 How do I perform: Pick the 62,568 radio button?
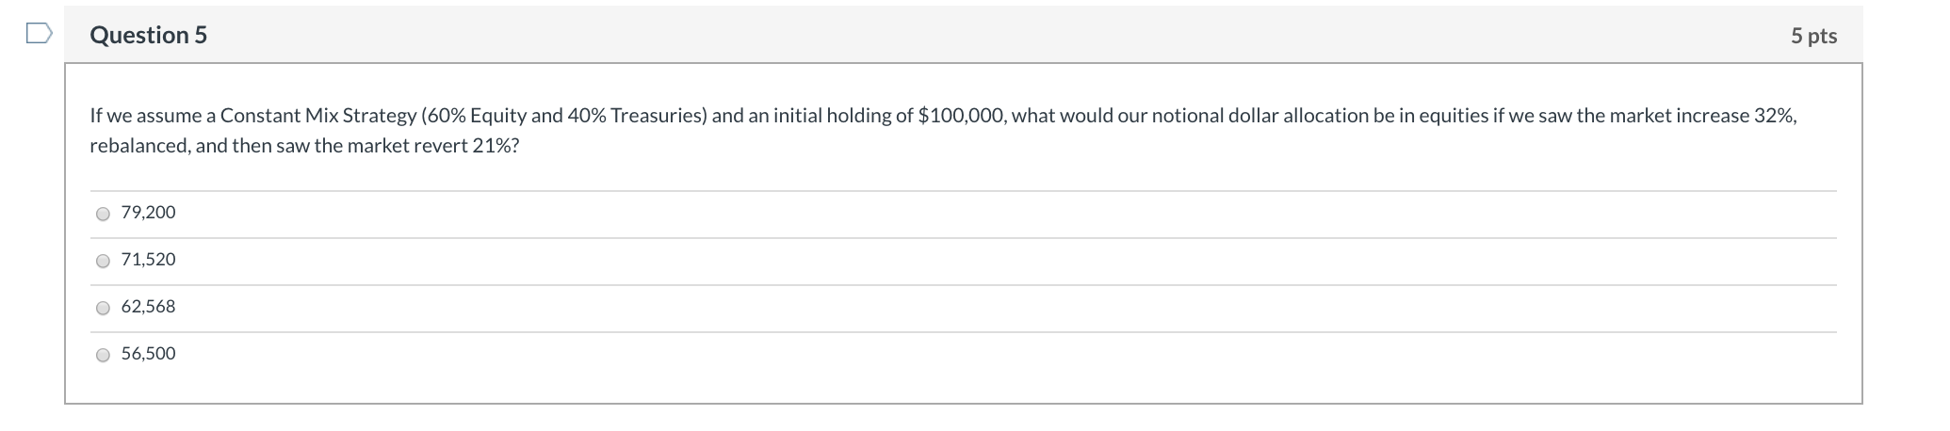pos(103,308)
